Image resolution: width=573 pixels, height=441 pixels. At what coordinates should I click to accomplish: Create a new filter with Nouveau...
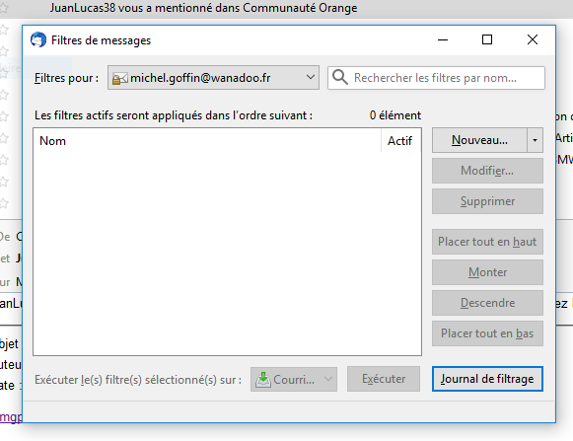click(479, 140)
